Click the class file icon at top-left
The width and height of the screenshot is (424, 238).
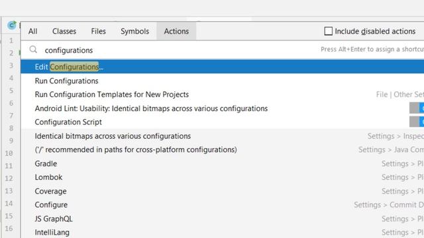tap(12, 25)
